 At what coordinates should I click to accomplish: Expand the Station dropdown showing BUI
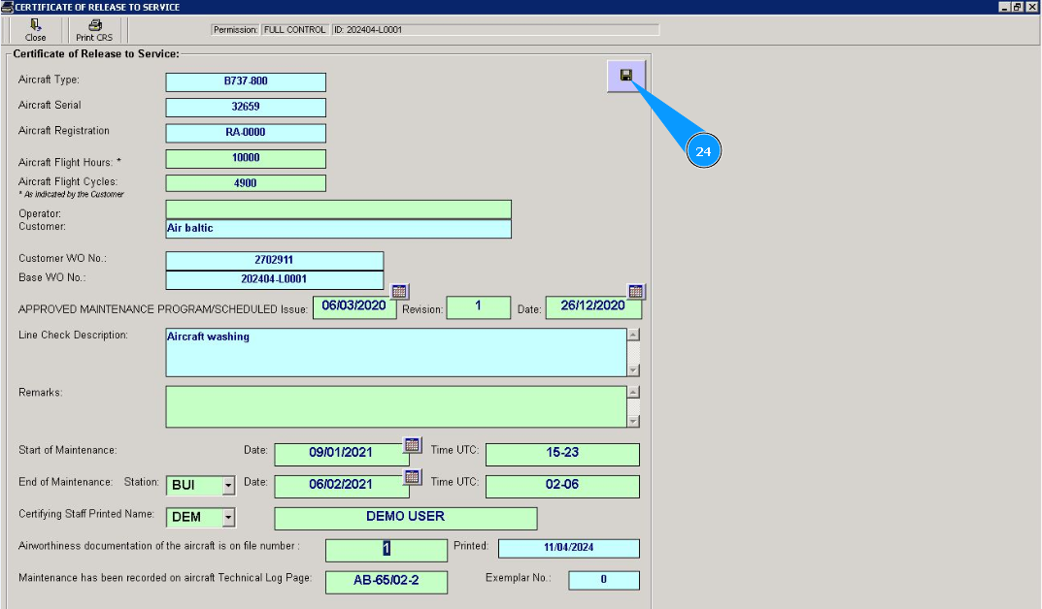(228, 486)
